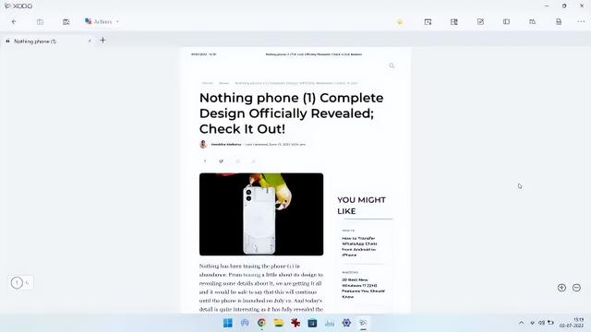The image size is (591, 332).
Task: Click the yellow round toolbar icon
Action: 400,22
